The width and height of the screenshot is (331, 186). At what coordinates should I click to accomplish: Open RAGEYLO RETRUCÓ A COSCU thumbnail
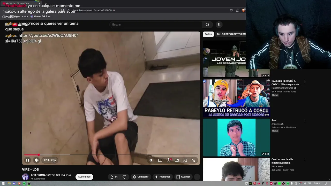pyautogui.click(x=236, y=98)
